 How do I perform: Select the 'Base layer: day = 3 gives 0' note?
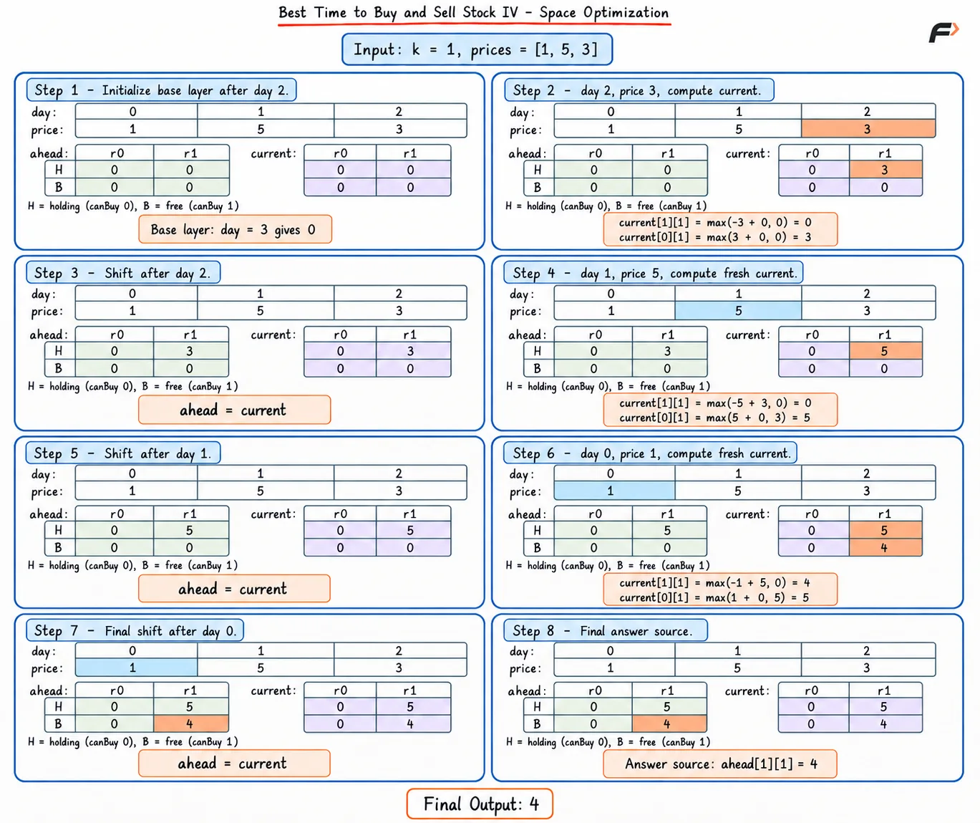point(235,229)
